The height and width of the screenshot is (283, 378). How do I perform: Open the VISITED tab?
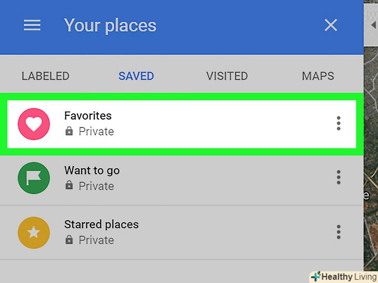(227, 76)
